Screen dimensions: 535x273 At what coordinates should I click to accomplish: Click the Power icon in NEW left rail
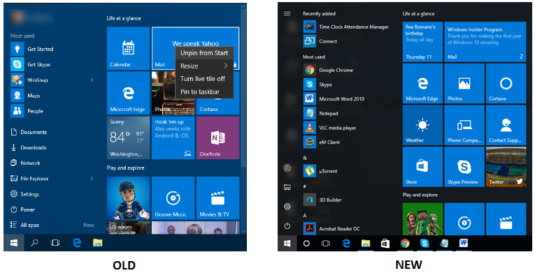287,226
